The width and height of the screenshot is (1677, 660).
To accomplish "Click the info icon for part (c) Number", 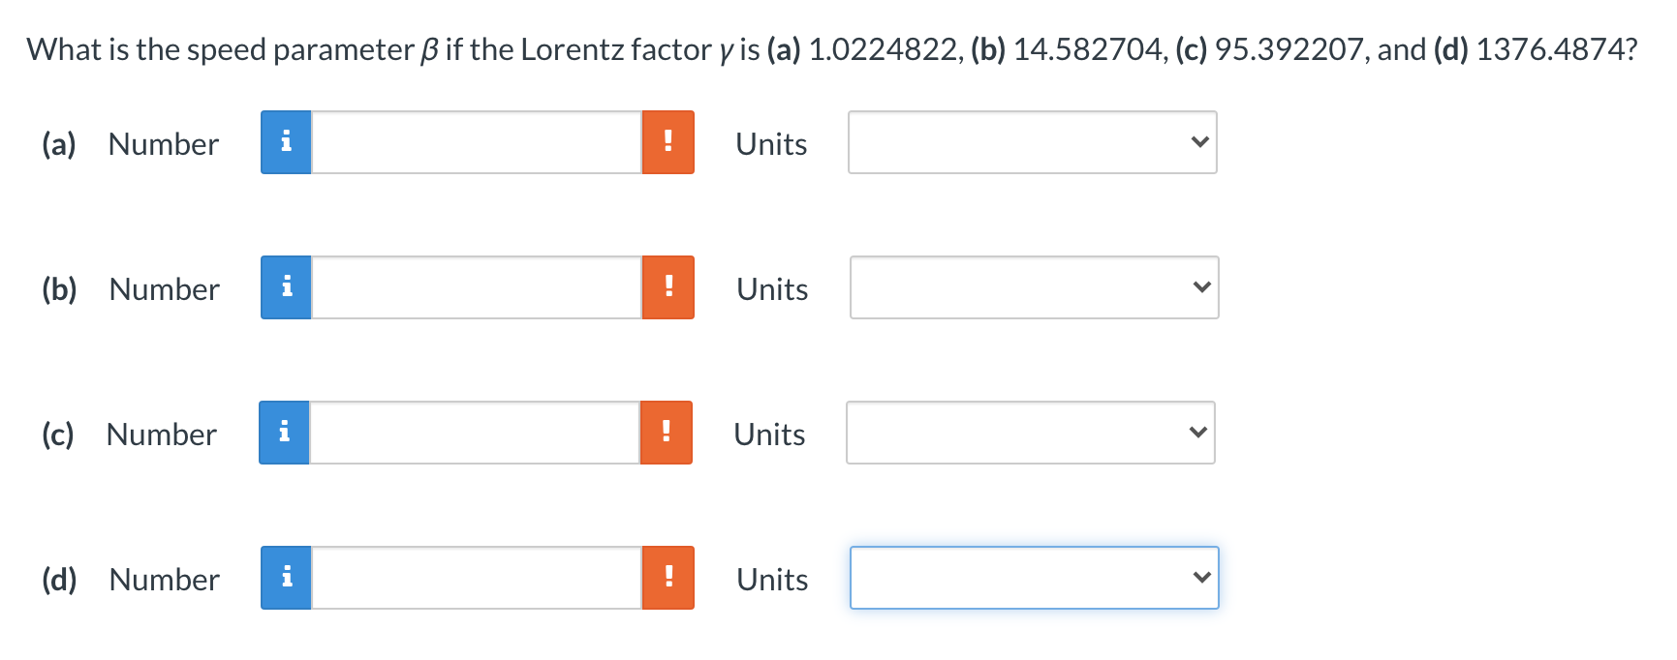I will [x=284, y=433].
